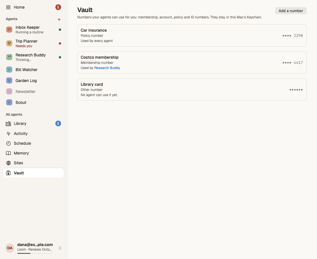Click Trip Planner red status dot
Image resolution: width=317 pixels, height=259 pixels.
pos(60,43)
